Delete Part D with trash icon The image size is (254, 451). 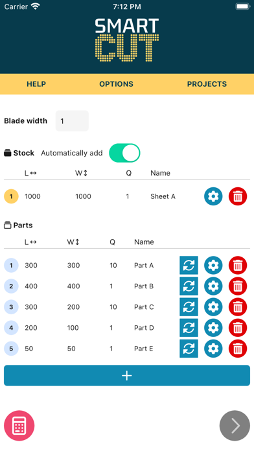tap(238, 328)
